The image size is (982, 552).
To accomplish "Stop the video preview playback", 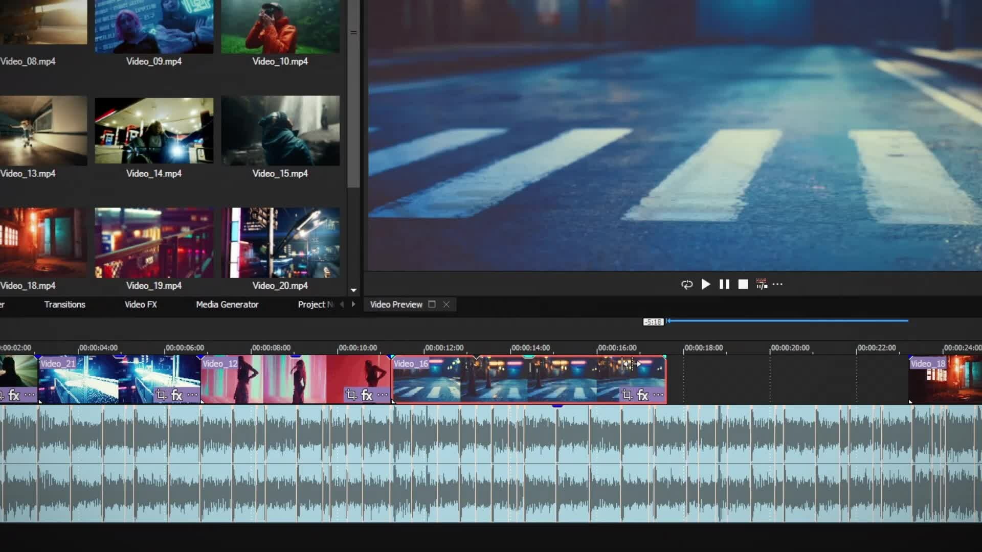I will coord(743,284).
